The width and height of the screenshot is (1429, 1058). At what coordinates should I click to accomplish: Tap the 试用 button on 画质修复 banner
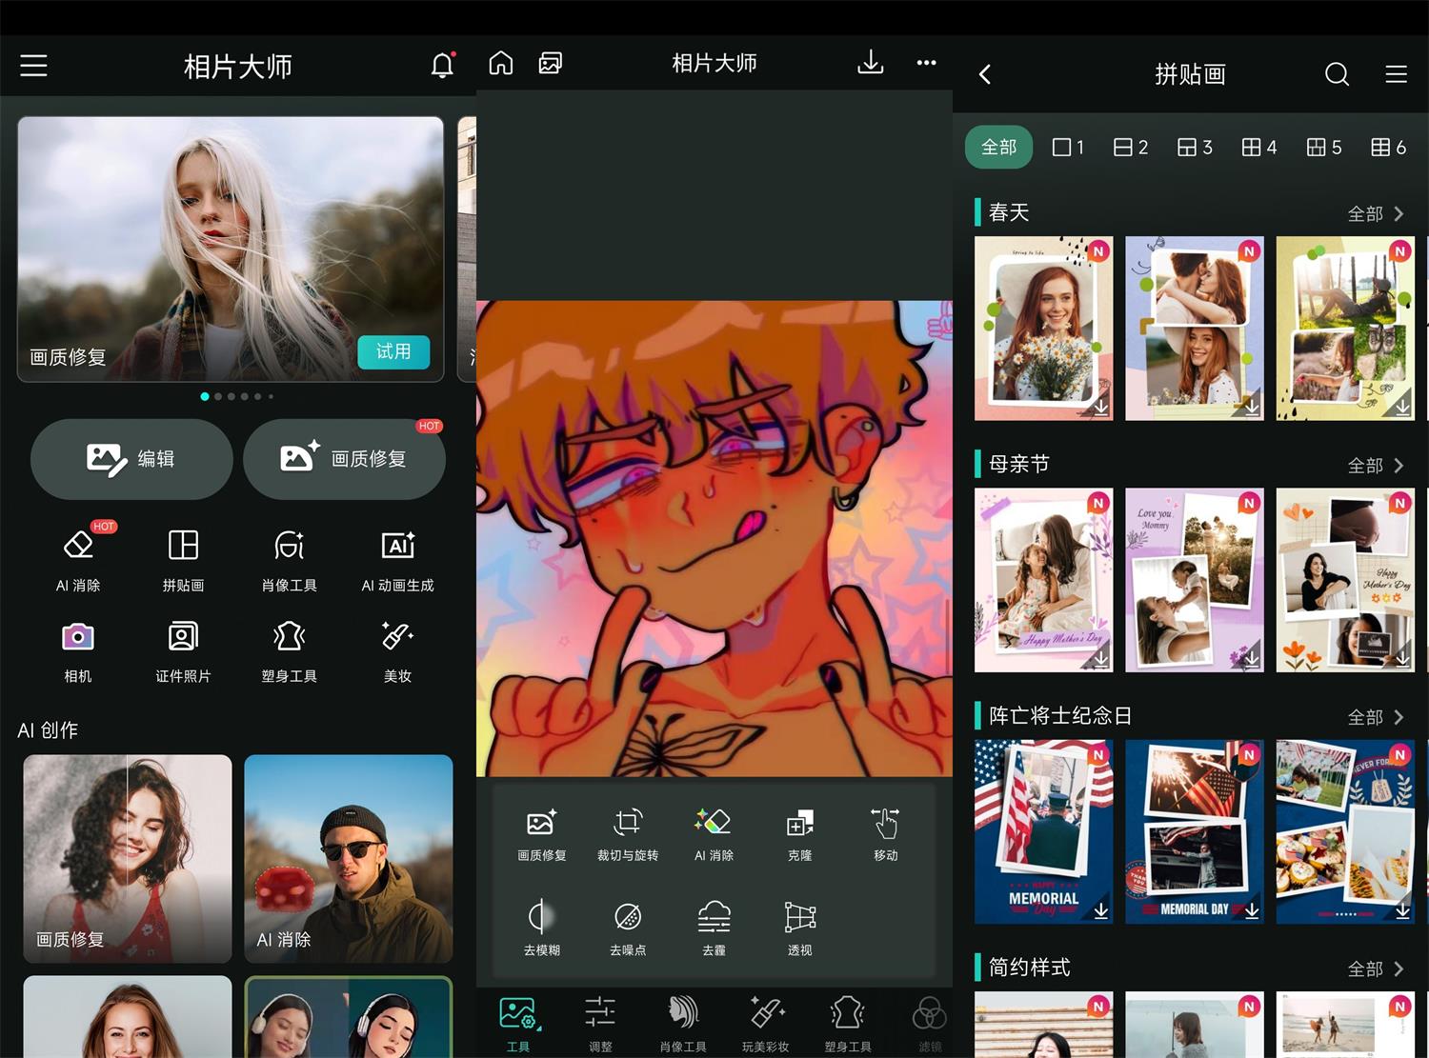pyautogui.click(x=393, y=352)
